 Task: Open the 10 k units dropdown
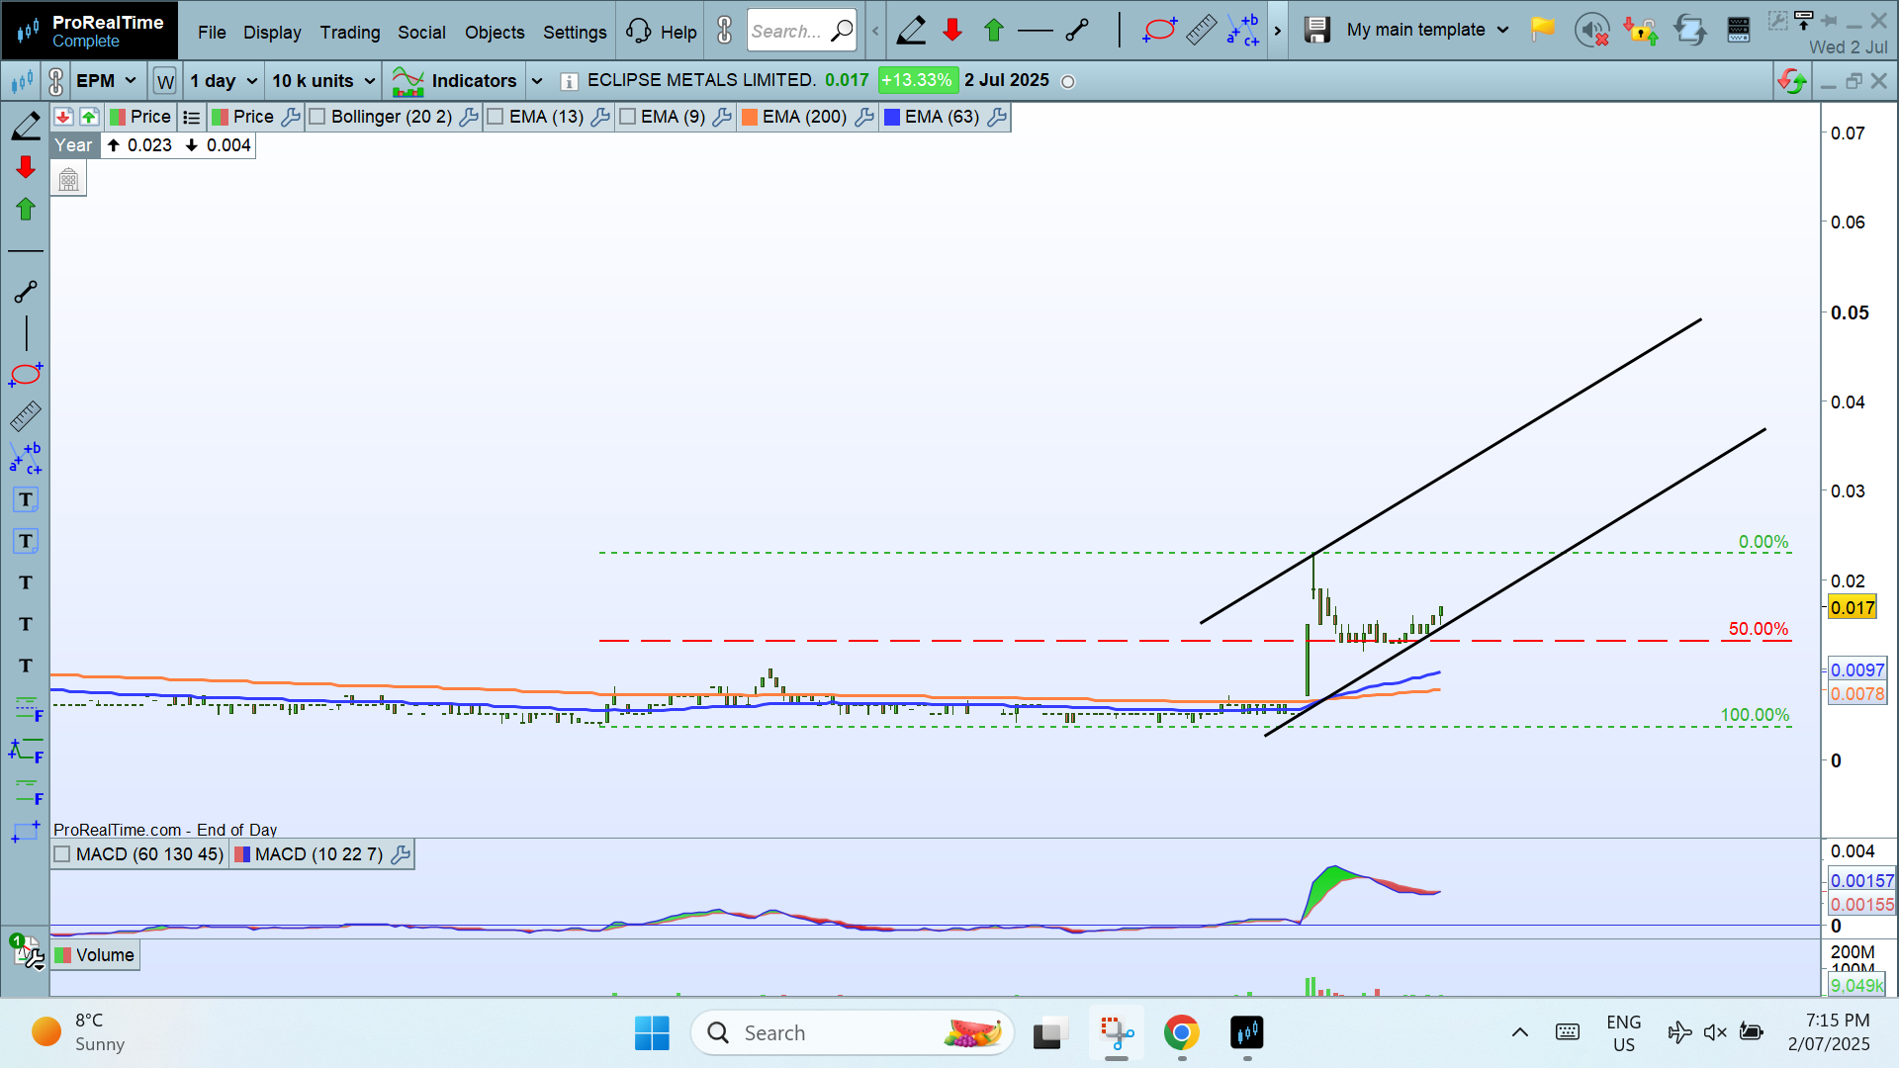324,81
